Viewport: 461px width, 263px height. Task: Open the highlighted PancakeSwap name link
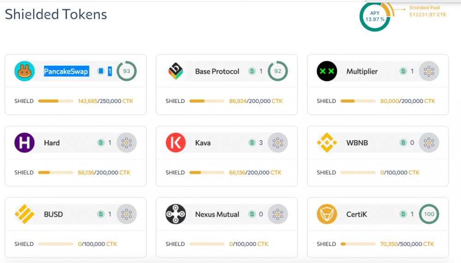(66, 71)
